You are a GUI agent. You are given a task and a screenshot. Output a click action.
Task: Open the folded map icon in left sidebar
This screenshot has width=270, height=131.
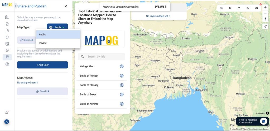(7, 17)
